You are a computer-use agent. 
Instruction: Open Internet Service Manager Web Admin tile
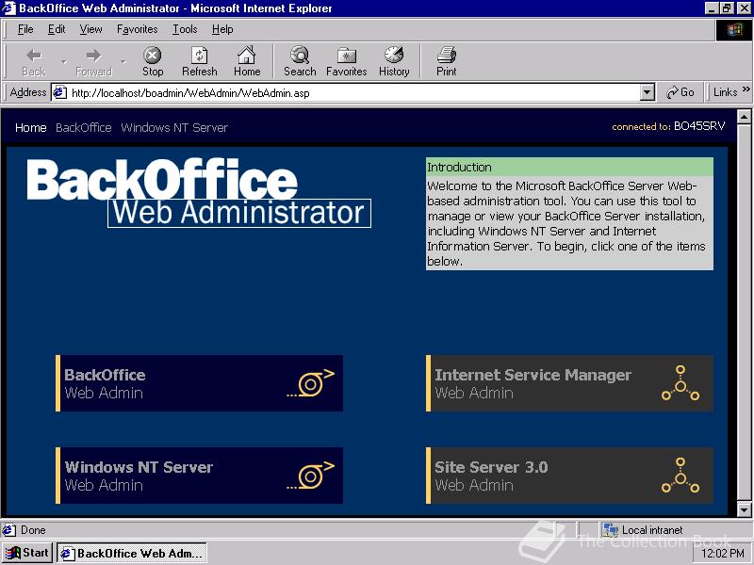pos(569,383)
